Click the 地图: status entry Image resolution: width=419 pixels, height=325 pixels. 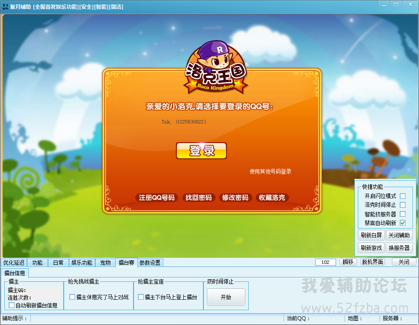(x=355, y=318)
